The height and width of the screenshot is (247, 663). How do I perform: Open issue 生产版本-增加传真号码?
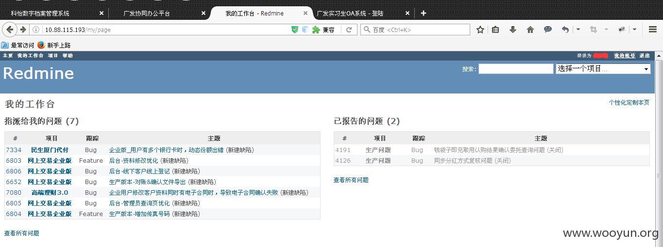(139, 214)
